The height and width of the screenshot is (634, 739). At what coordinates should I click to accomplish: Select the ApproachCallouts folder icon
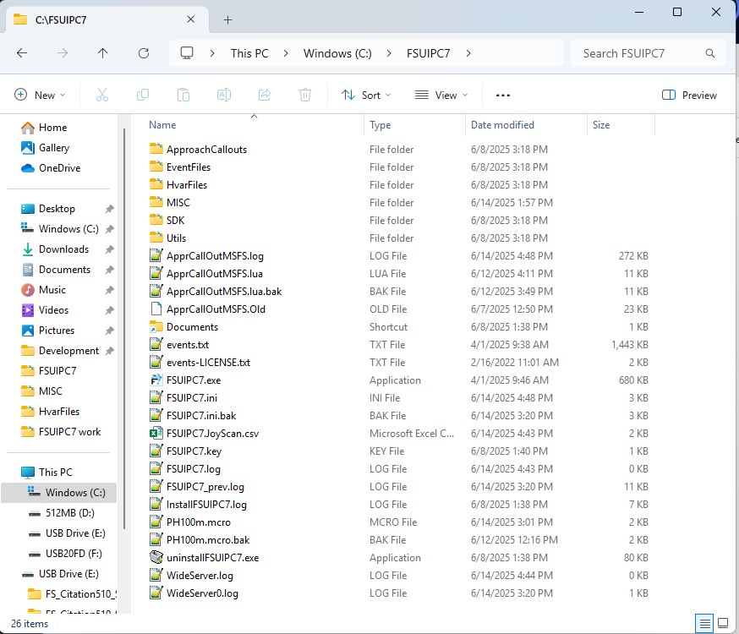pyautogui.click(x=156, y=149)
